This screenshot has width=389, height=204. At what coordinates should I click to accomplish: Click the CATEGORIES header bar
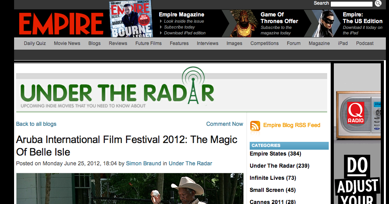tap(289, 146)
